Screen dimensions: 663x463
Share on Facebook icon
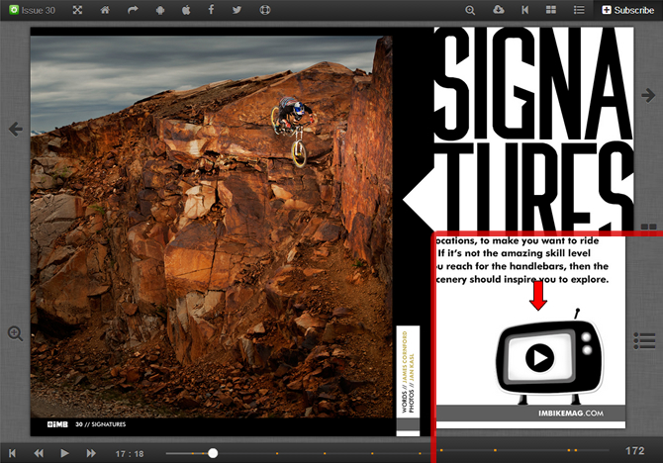[211, 10]
